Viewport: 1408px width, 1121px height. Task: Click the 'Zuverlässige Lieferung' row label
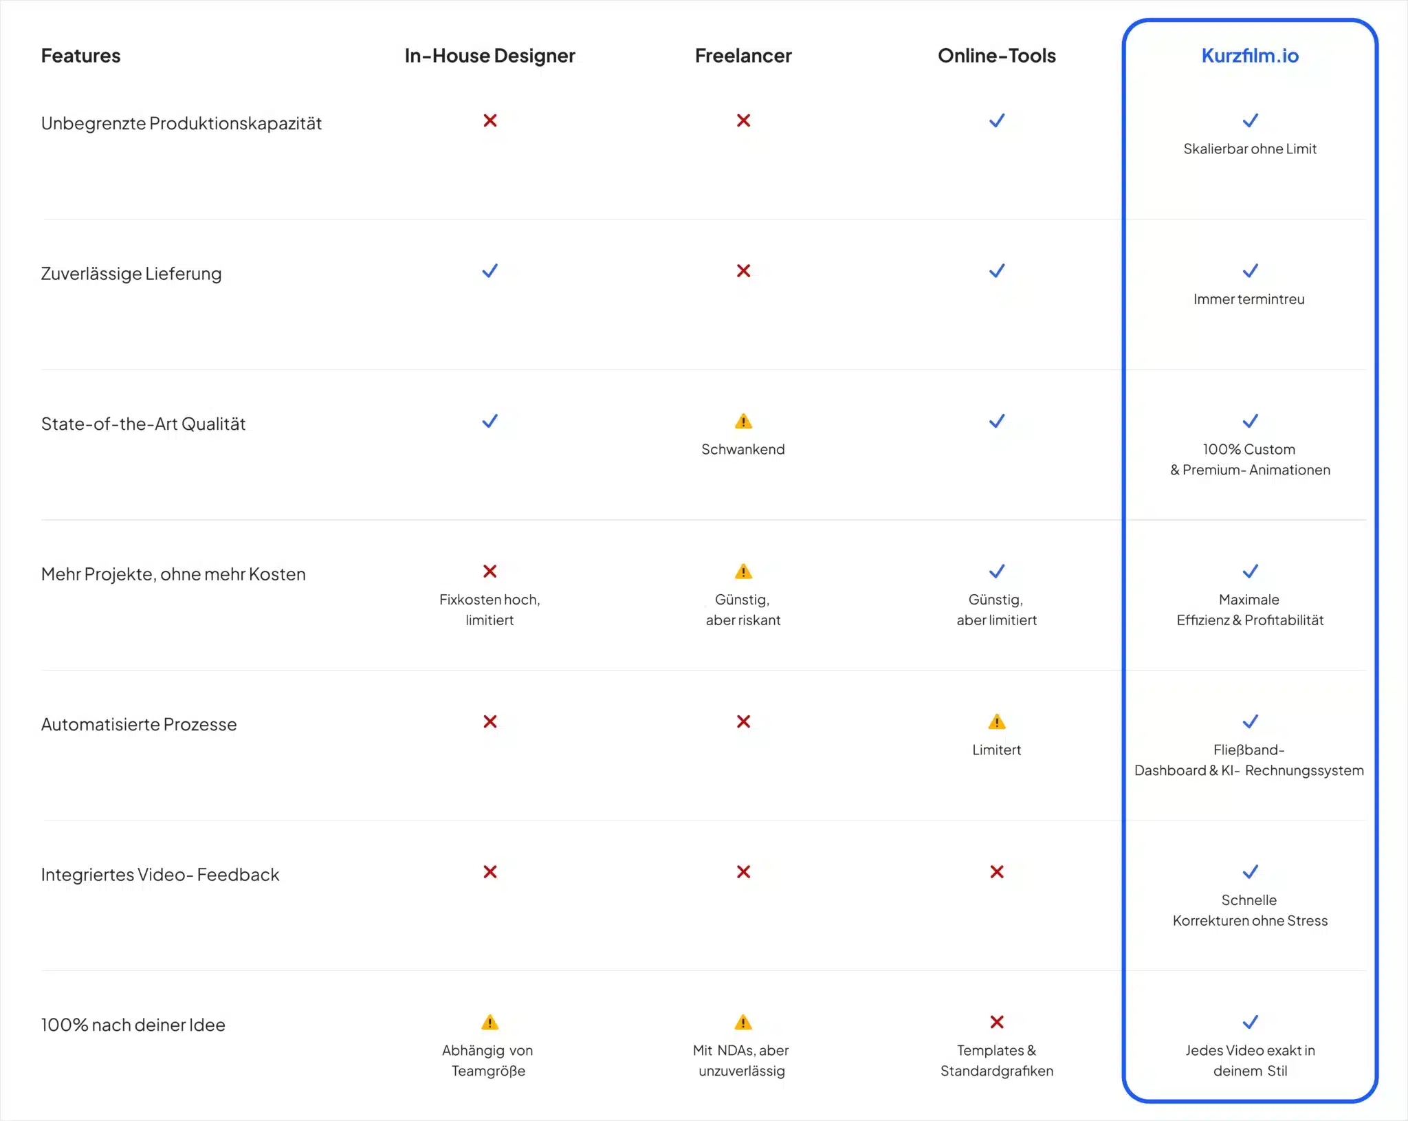(131, 274)
